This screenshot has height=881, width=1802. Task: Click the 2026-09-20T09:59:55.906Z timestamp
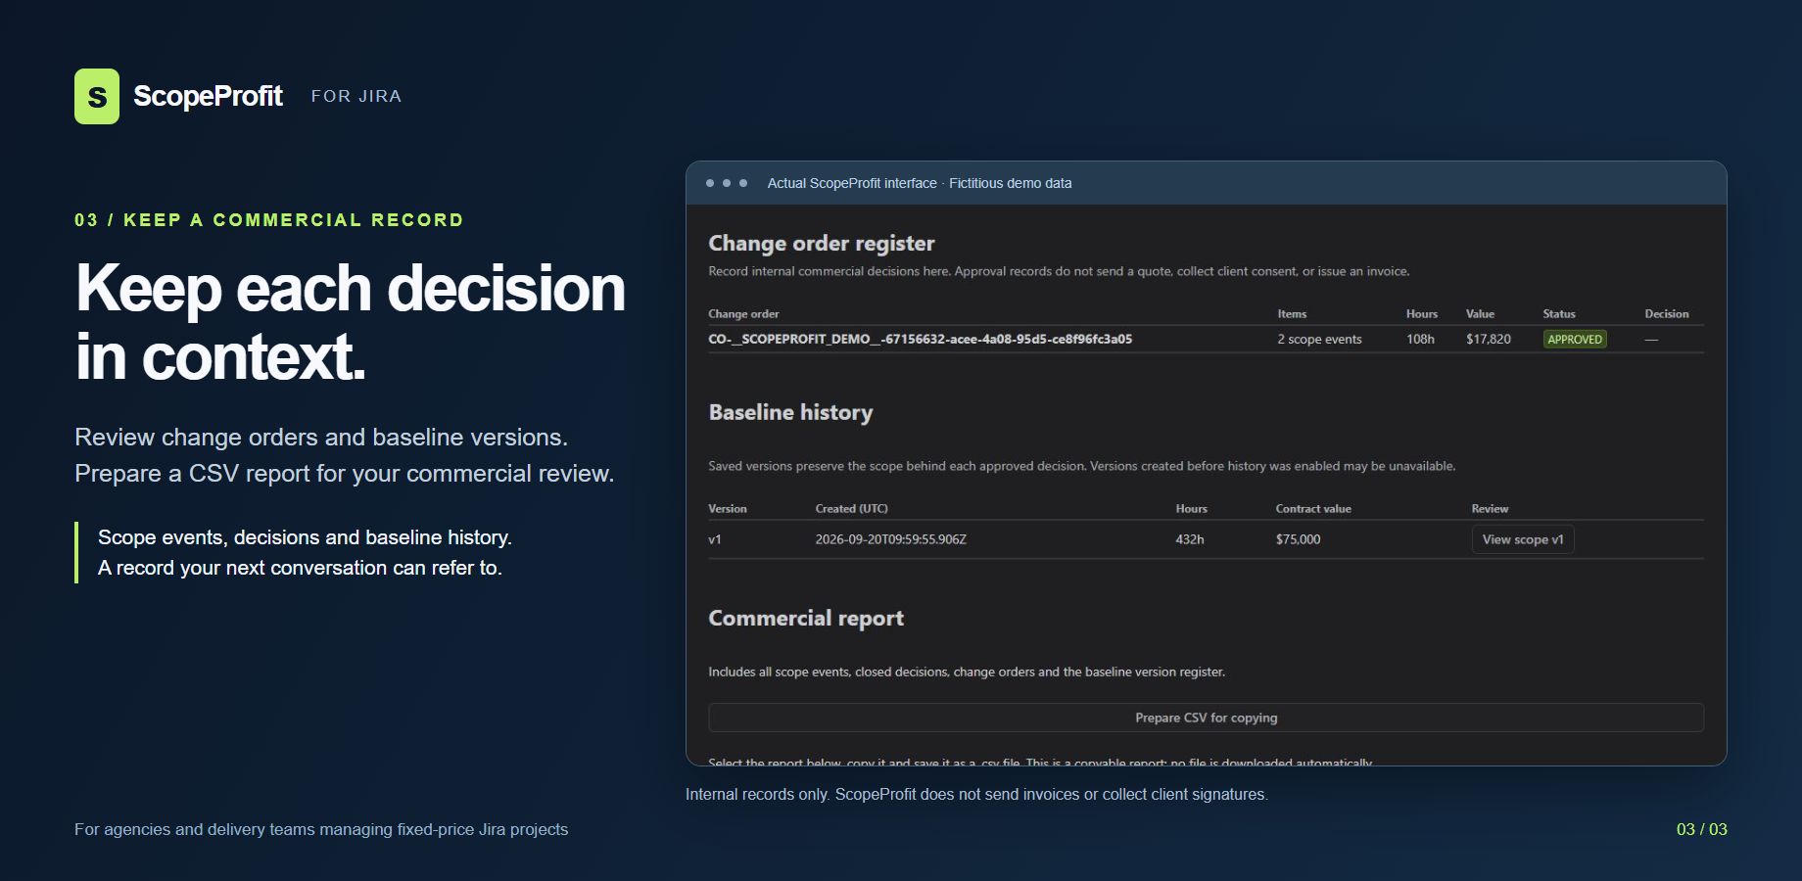(x=891, y=539)
